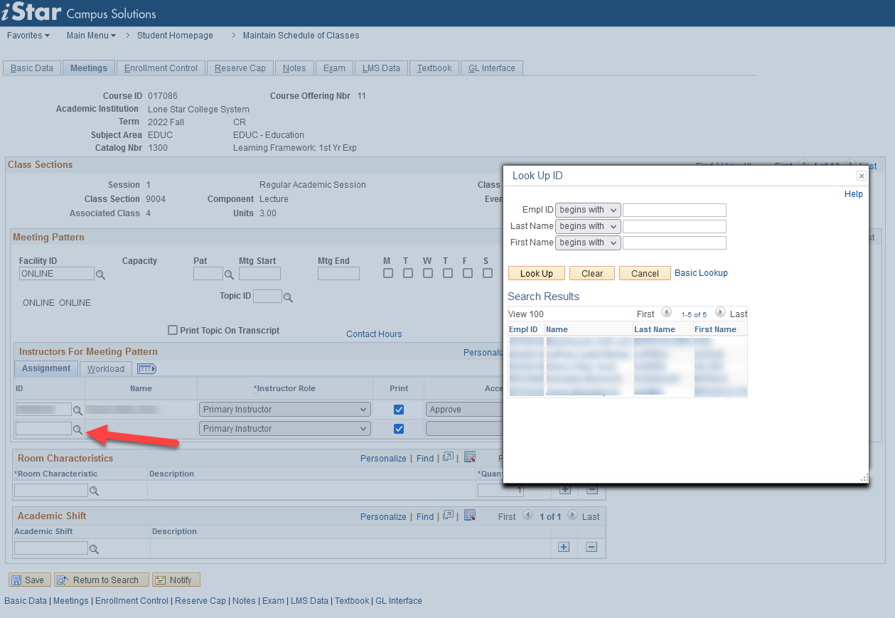Enable Print Topic On Transcript checkbox
Screen dimensions: 895x618
173,330
